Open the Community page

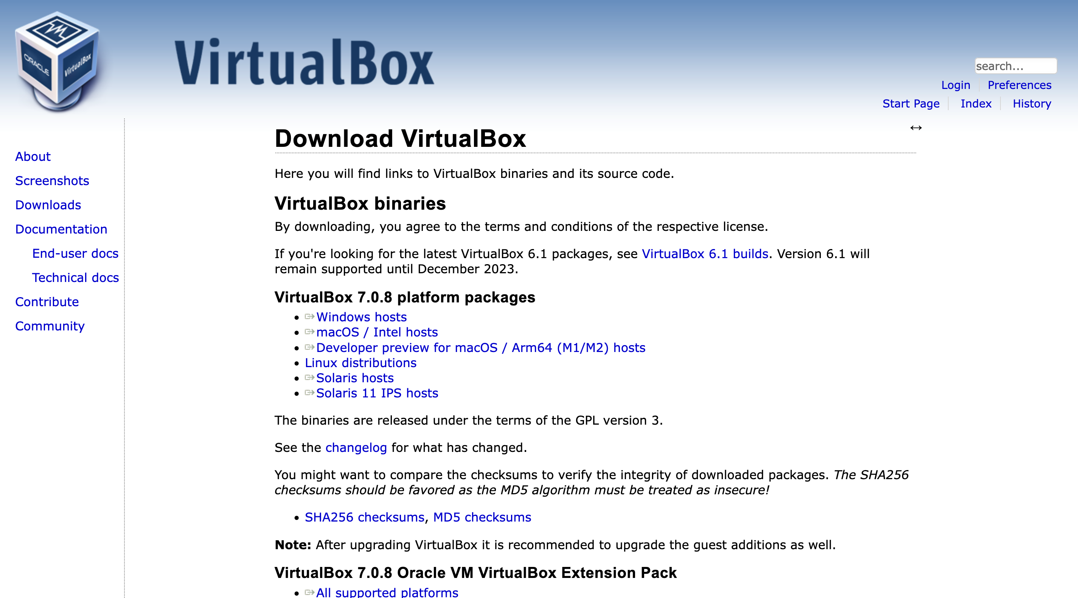[x=49, y=325]
